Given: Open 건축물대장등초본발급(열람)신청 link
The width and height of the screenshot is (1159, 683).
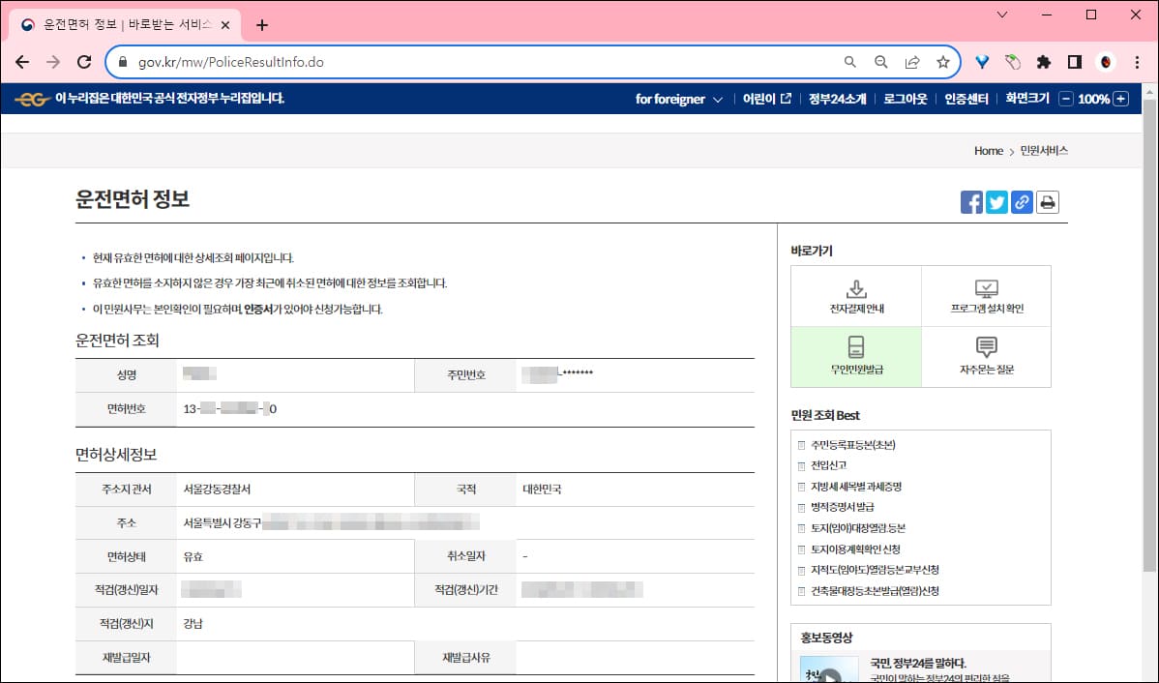Looking at the screenshot, I should [875, 590].
